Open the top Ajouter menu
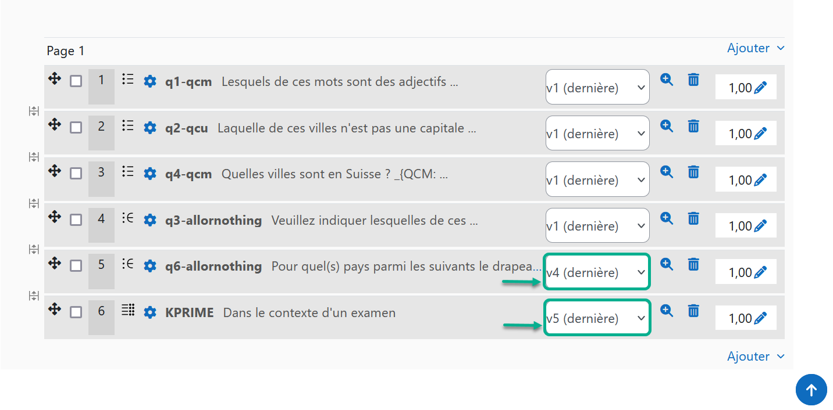Viewport: 833px width, 410px height. (755, 48)
